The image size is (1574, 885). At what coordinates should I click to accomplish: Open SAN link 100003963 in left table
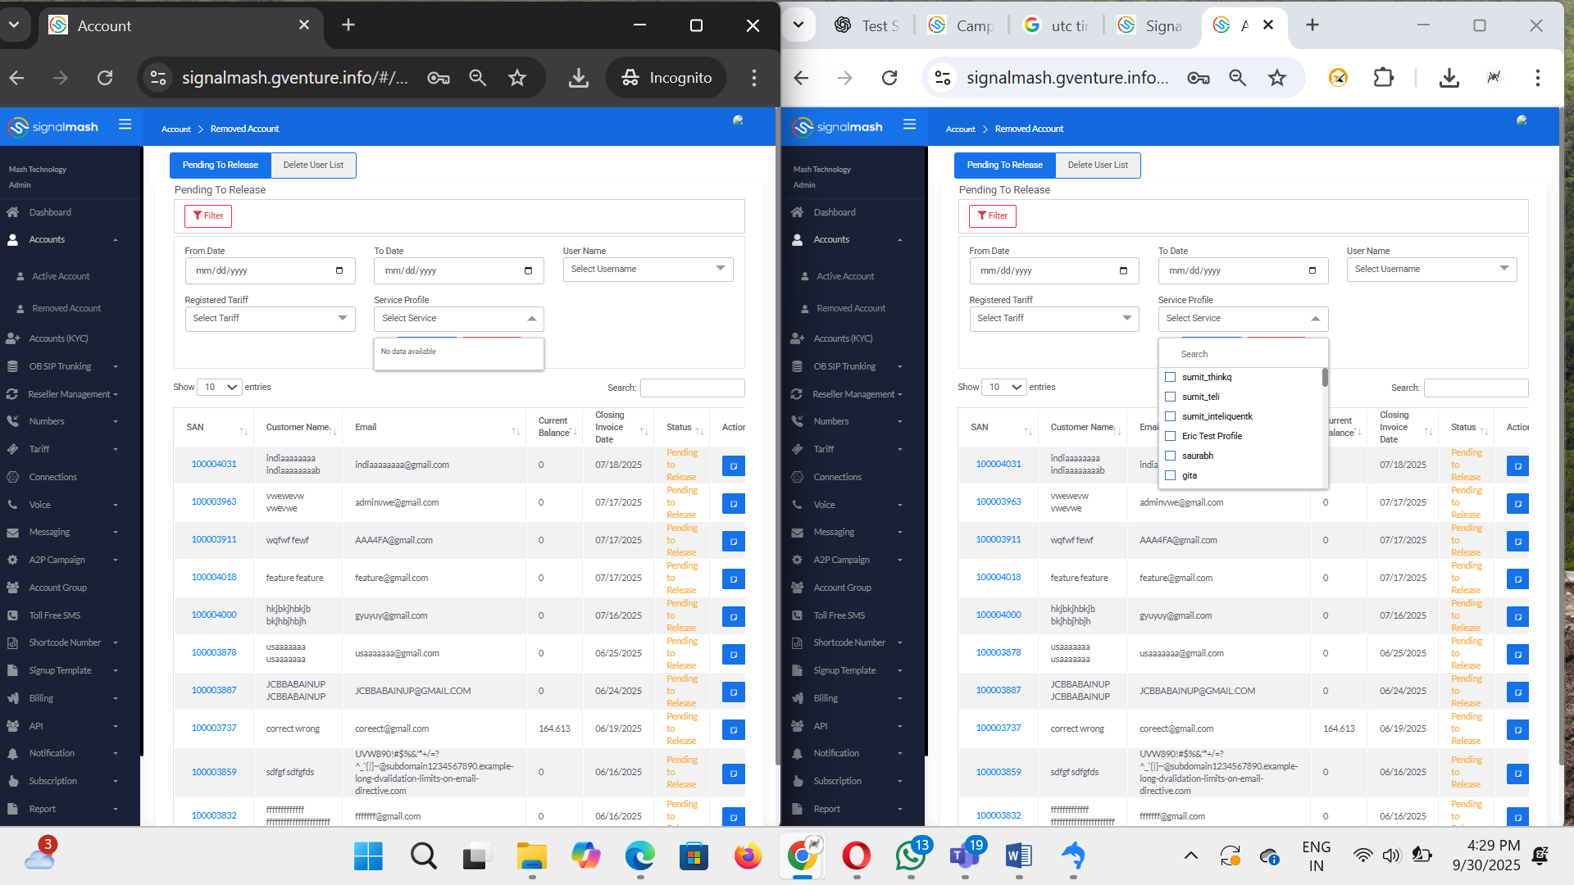coord(214,501)
